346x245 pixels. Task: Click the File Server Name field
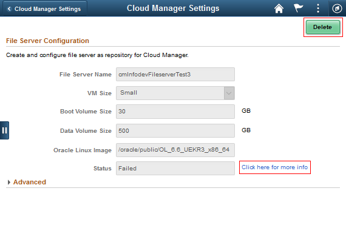point(175,75)
